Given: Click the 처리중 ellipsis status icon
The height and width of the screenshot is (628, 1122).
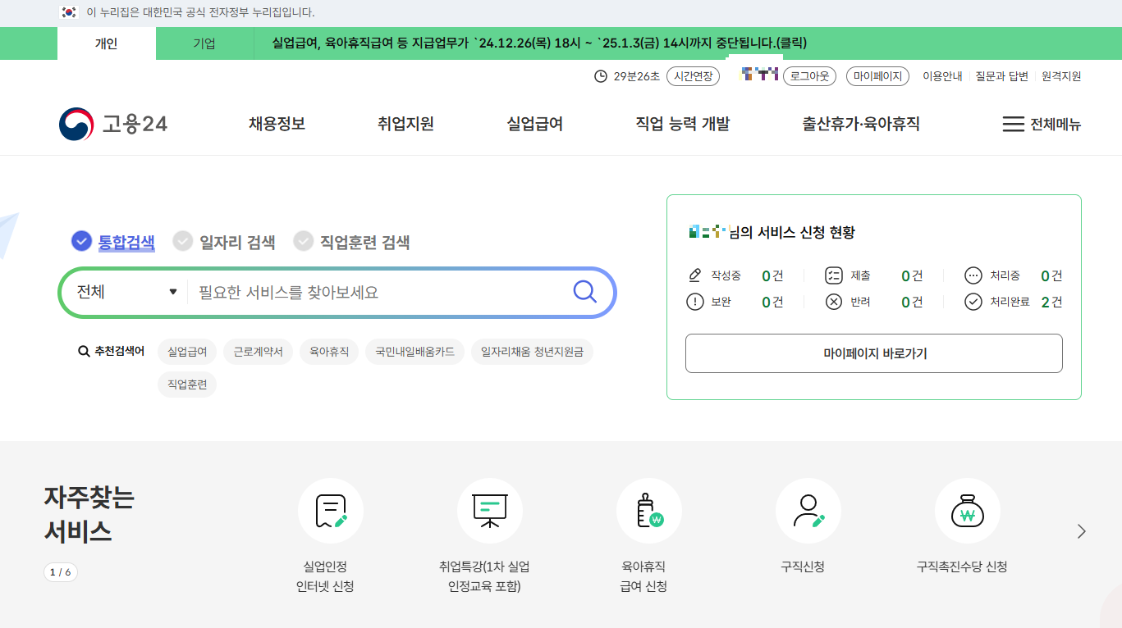Looking at the screenshot, I should 973,275.
